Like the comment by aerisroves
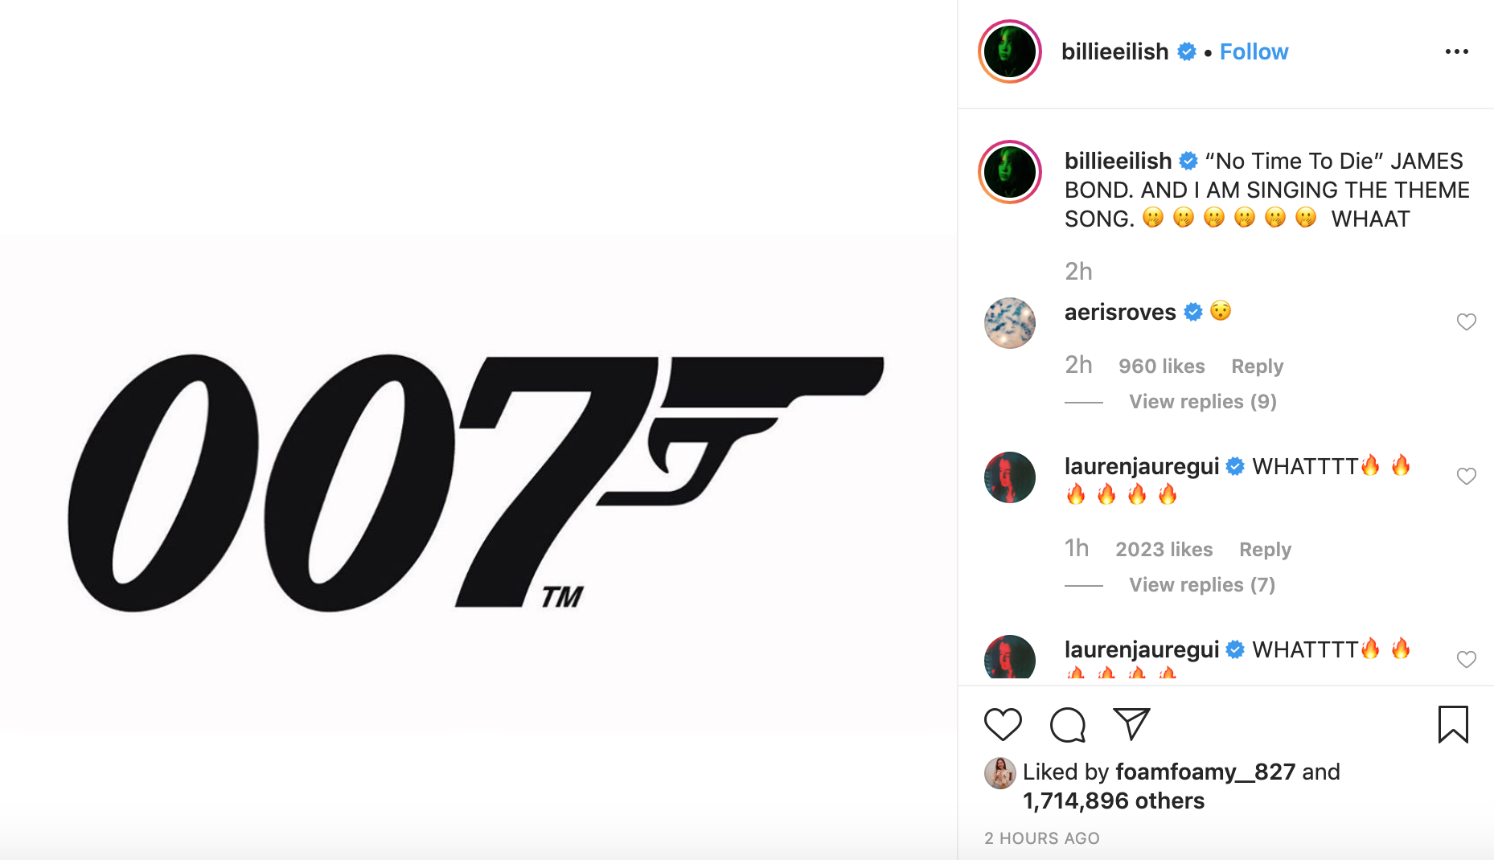The height and width of the screenshot is (860, 1494). pyautogui.click(x=1466, y=321)
